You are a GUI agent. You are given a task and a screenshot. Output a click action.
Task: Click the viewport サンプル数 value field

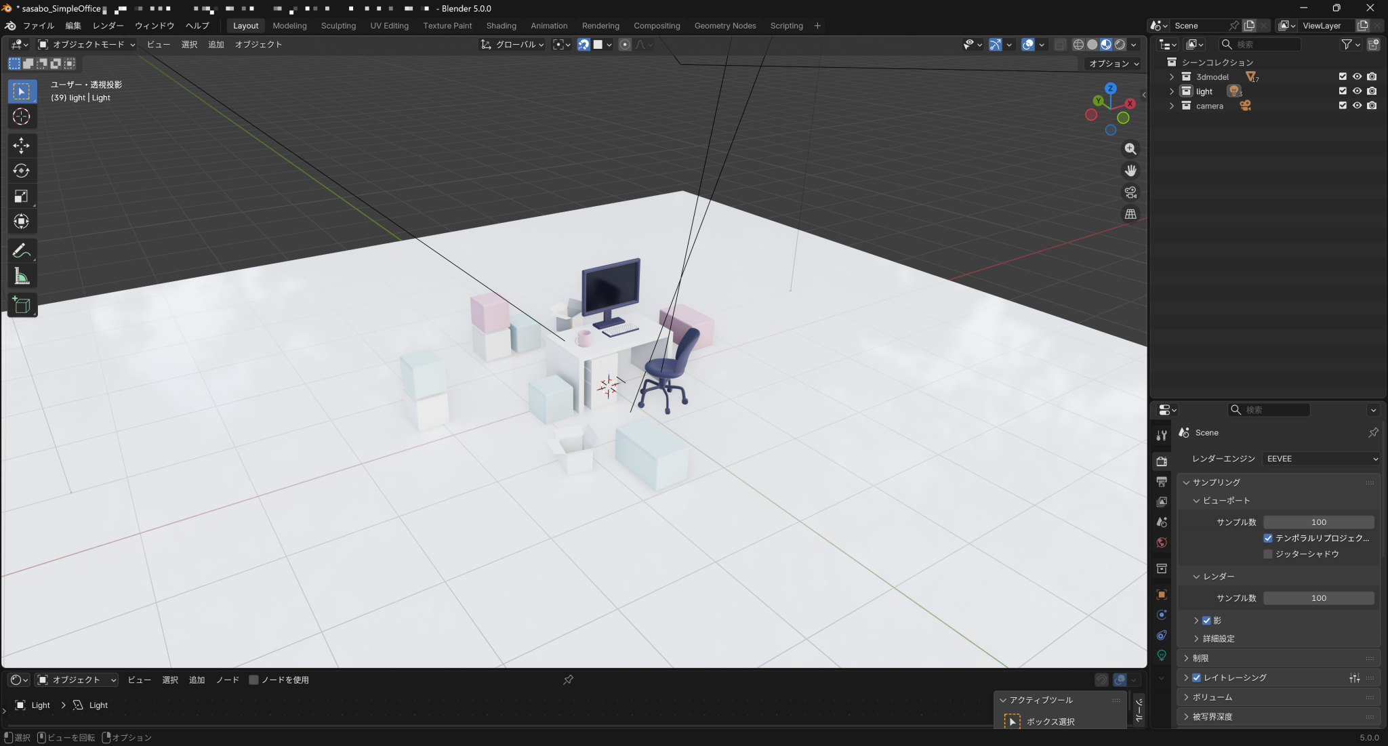[1318, 522]
